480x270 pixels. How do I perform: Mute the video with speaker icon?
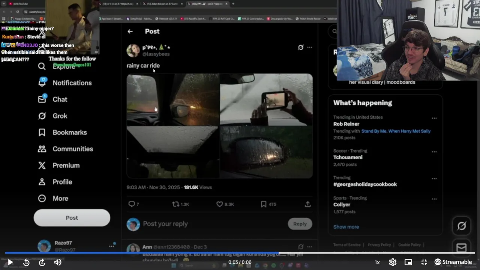(58, 262)
